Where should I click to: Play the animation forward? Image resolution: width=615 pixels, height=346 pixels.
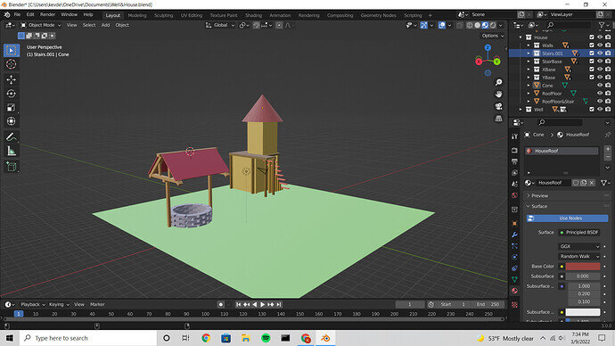tap(262, 304)
